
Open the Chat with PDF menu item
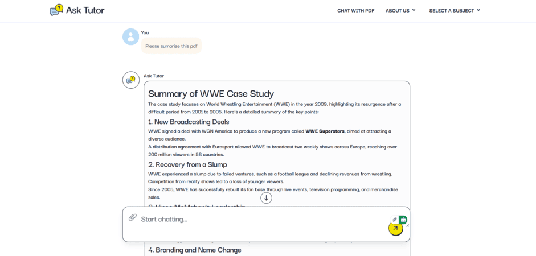[x=355, y=10]
